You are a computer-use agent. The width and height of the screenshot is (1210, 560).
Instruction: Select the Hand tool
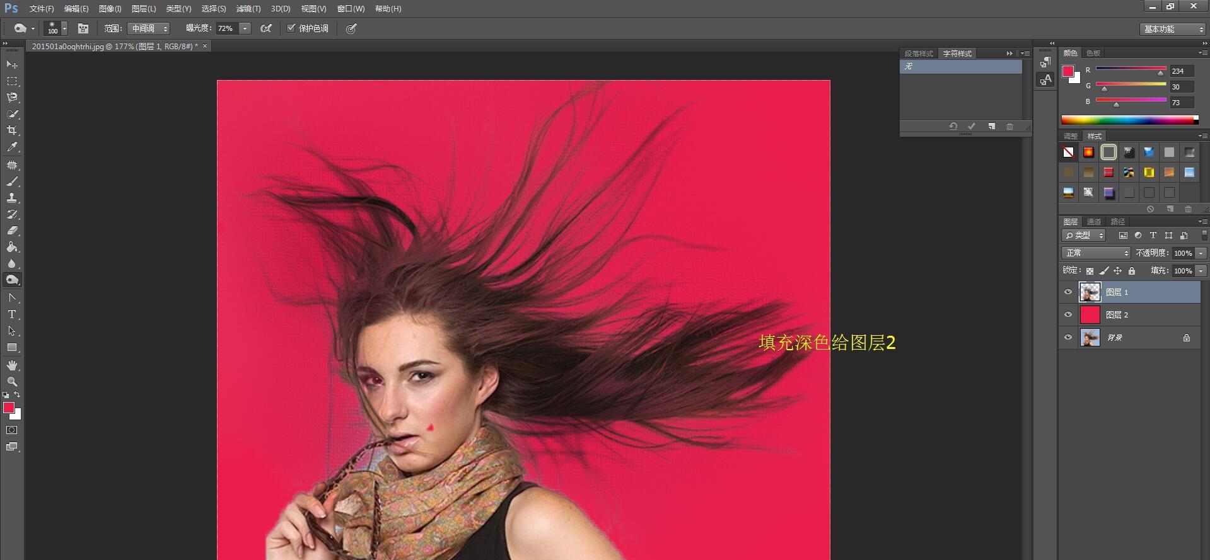pyautogui.click(x=12, y=365)
